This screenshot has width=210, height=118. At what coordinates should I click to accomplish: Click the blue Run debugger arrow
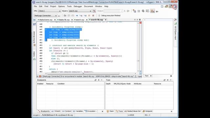[x=77, y=15]
